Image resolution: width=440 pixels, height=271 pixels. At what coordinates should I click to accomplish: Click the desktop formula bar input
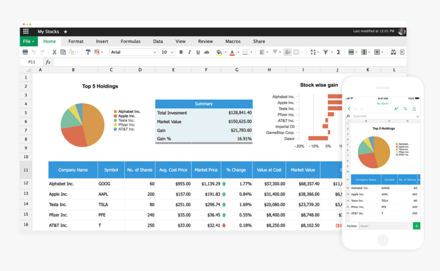point(230,62)
